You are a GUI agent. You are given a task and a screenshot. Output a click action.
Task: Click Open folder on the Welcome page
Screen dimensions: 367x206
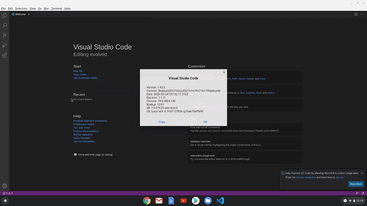81,74
